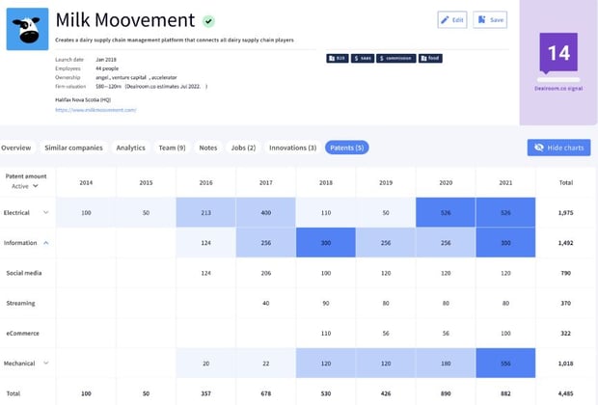The image size is (598, 405).
Task: Click the SaaS tag chip
Action: click(363, 58)
